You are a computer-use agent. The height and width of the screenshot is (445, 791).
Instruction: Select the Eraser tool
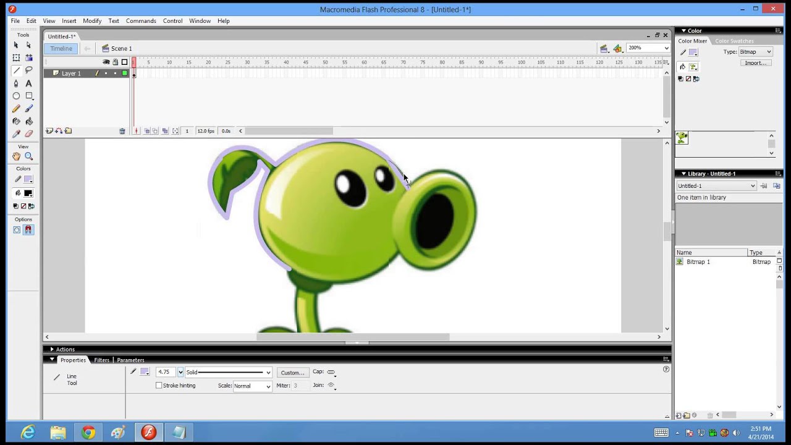(28, 134)
